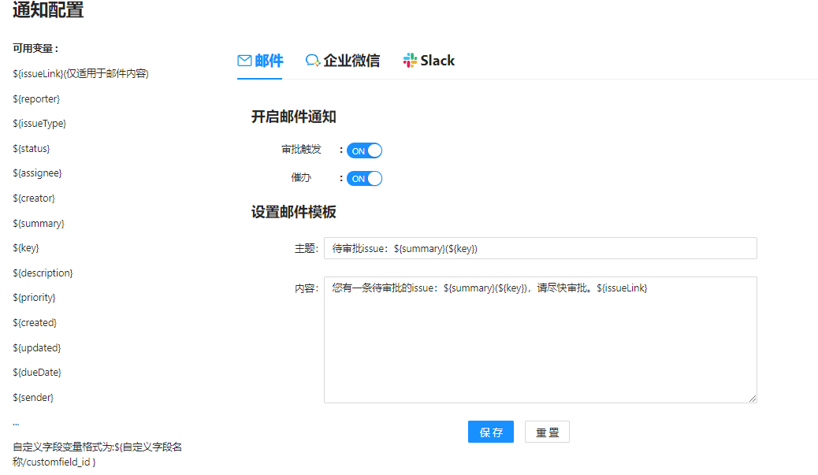This screenshot has height=475, width=818.
Task: Click the ${dueDate} variable entry
Action: (37, 372)
